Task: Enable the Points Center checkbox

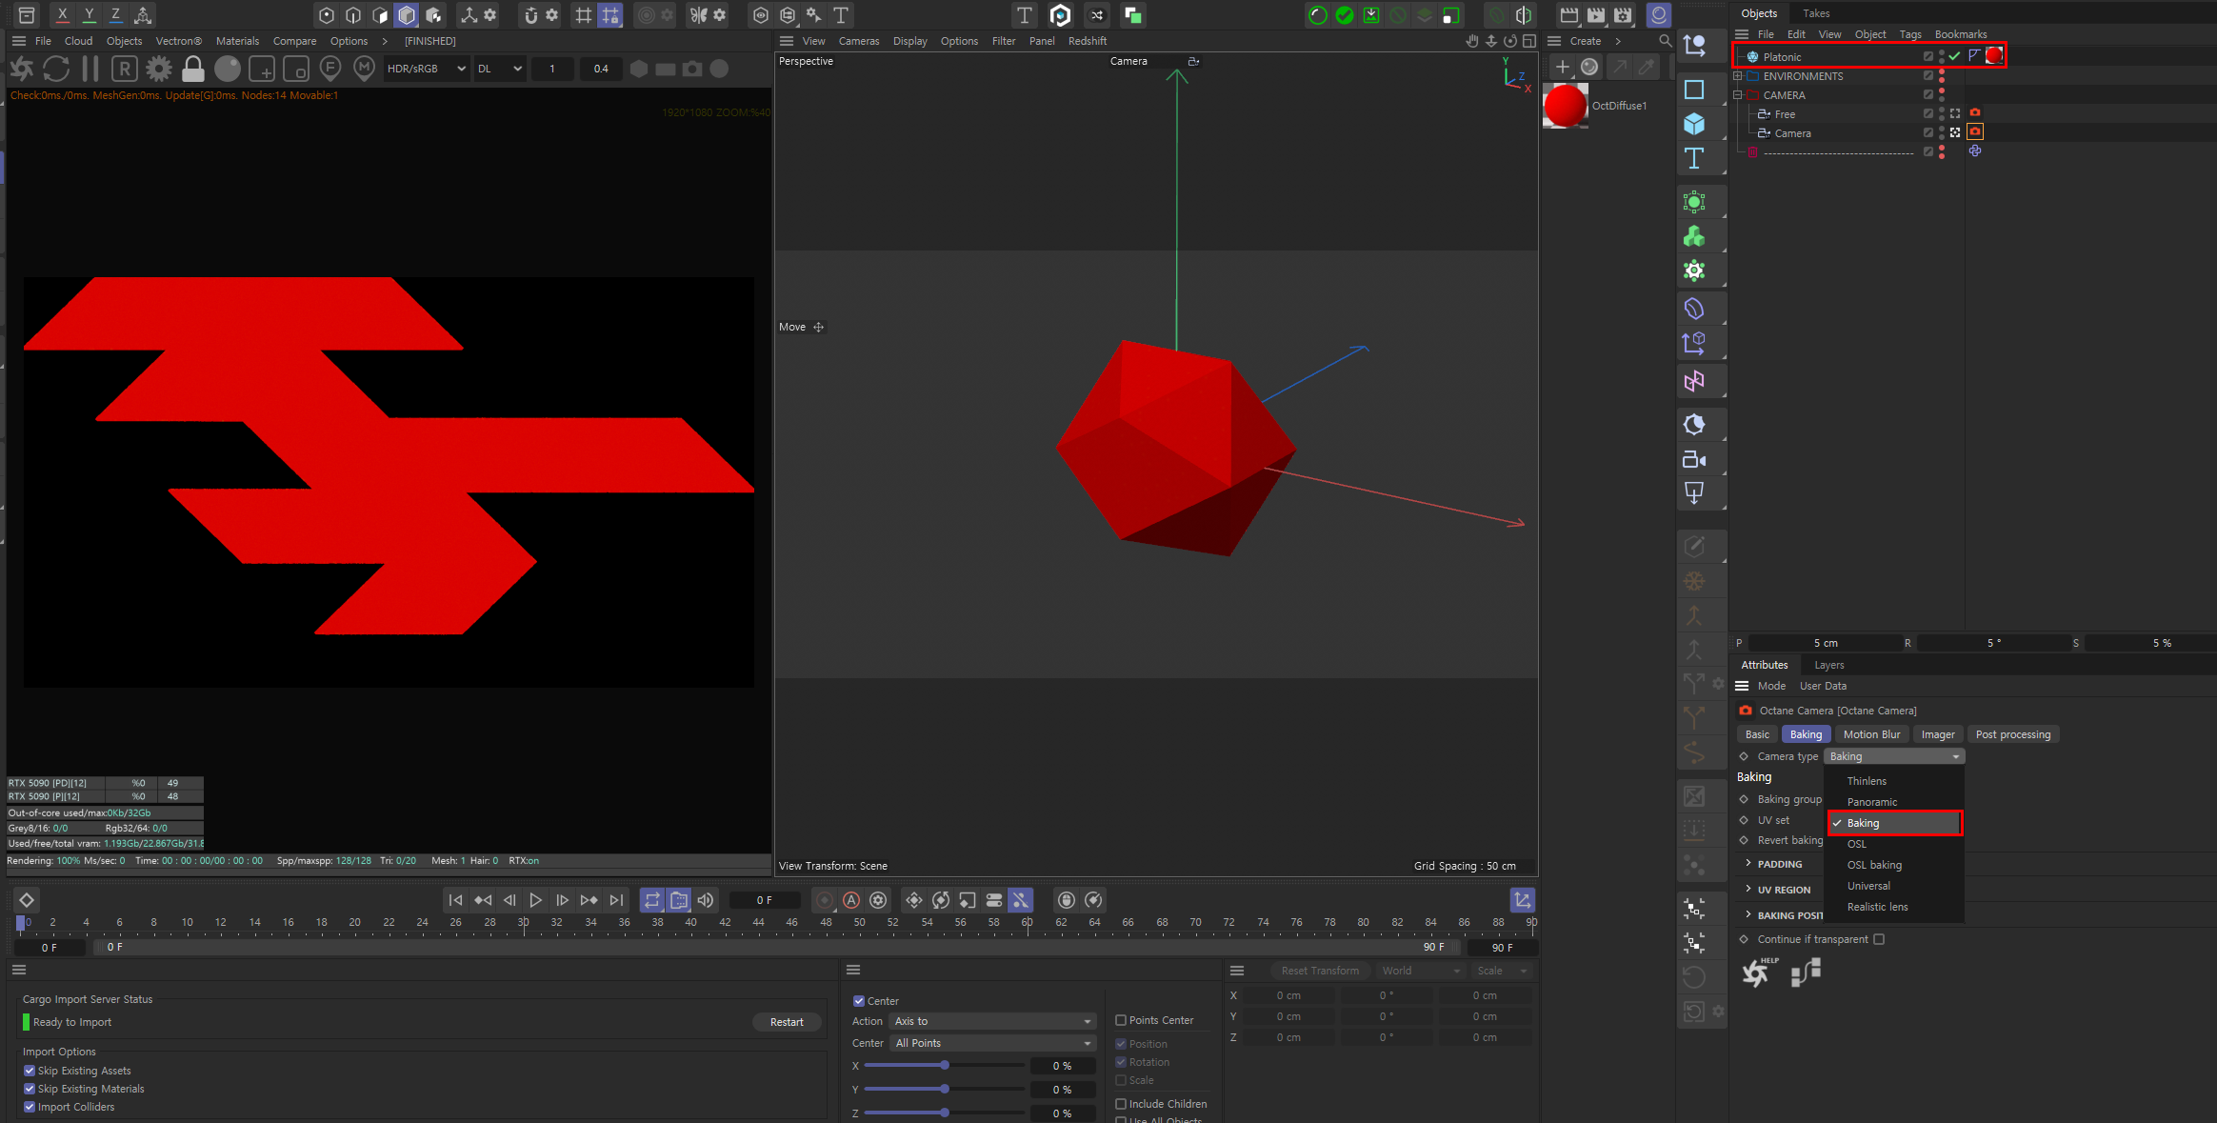Action: click(x=1121, y=1020)
